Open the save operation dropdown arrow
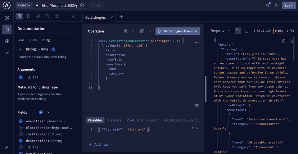The width and height of the screenshot is (298, 154). [150, 31]
